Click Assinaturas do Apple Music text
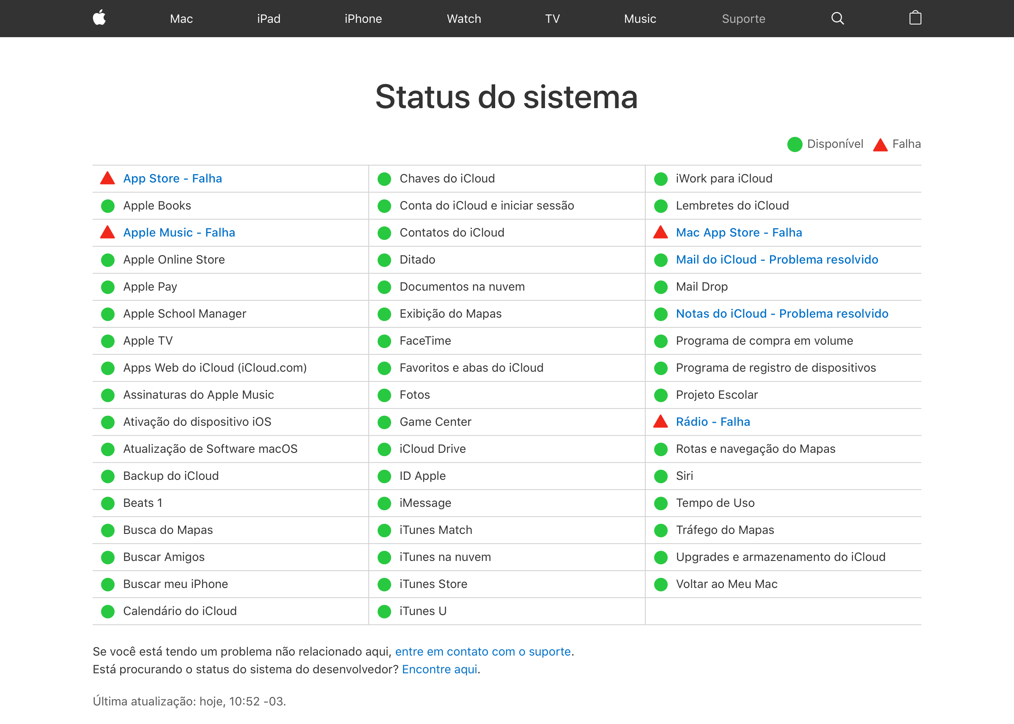This screenshot has height=724, width=1014. click(x=198, y=395)
